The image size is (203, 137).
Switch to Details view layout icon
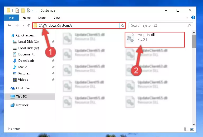click(x=186, y=129)
